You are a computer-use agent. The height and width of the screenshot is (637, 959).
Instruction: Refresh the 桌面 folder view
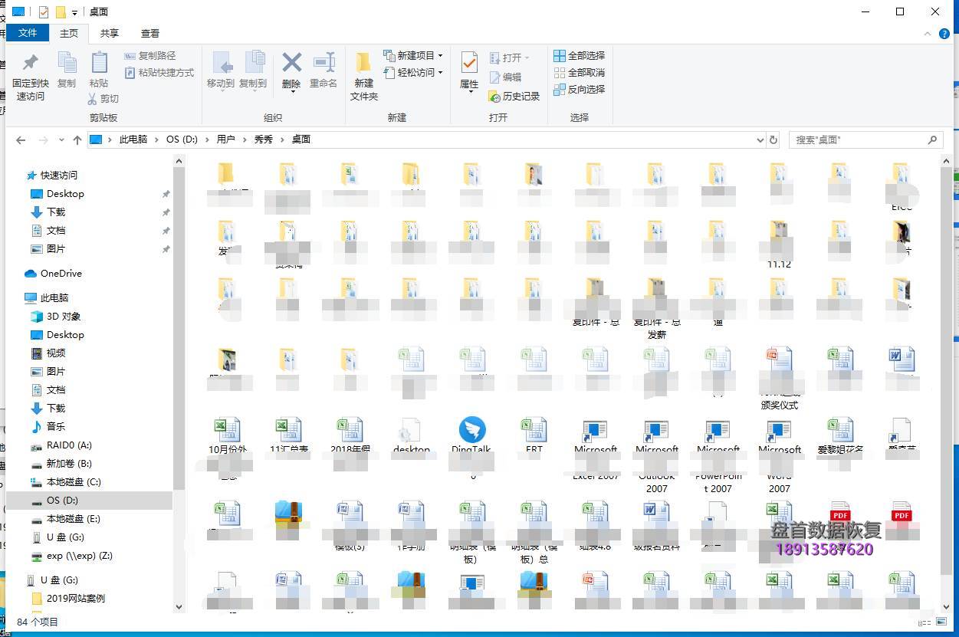coord(773,140)
